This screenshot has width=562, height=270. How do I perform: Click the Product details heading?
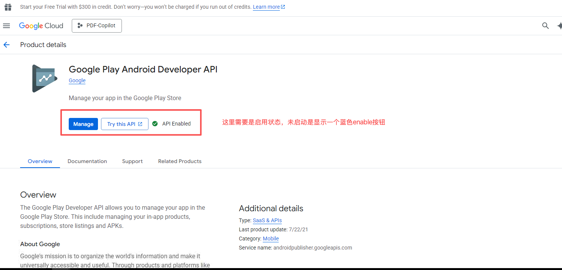(43, 45)
